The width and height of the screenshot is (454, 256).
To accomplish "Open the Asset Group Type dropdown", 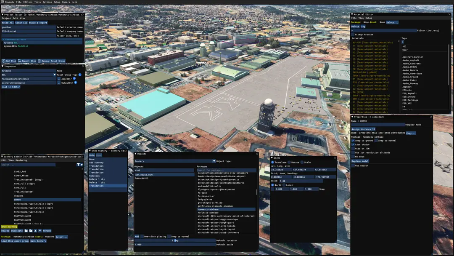I will pos(54,75).
